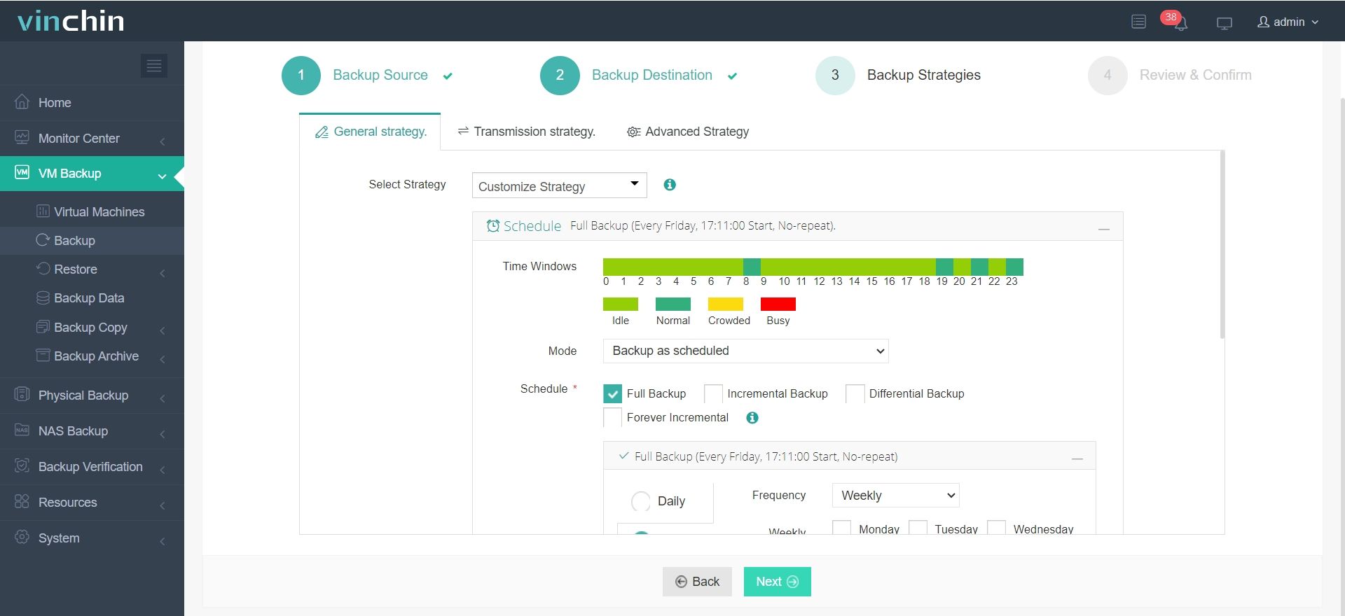Click the Vinchin logo
The height and width of the screenshot is (616, 1345).
(x=71, y=21)
